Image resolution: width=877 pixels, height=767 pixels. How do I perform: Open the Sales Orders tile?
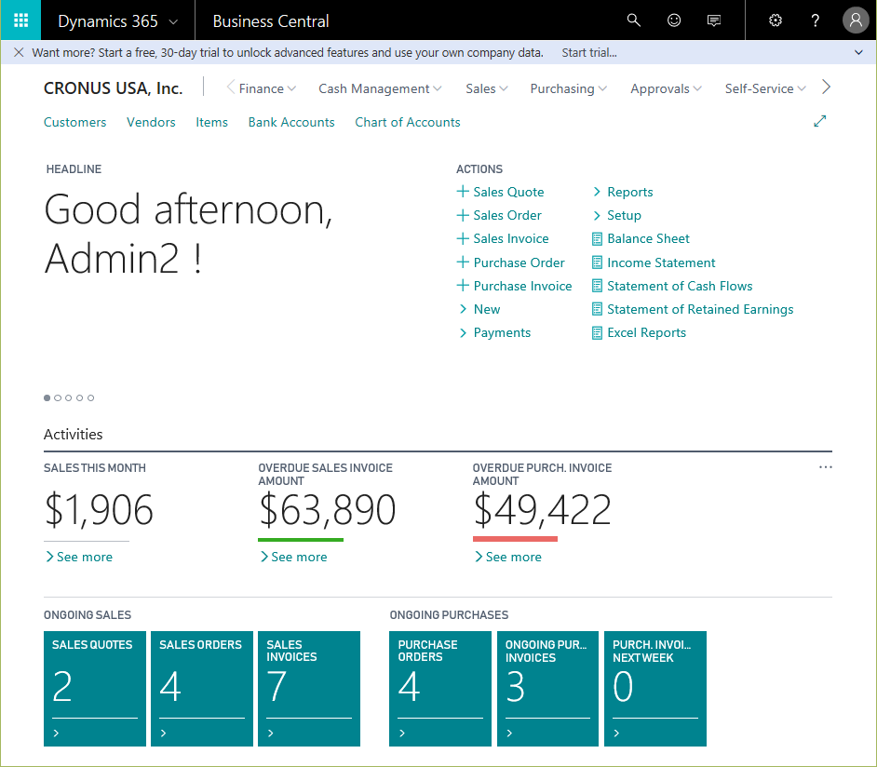point(202,689)
